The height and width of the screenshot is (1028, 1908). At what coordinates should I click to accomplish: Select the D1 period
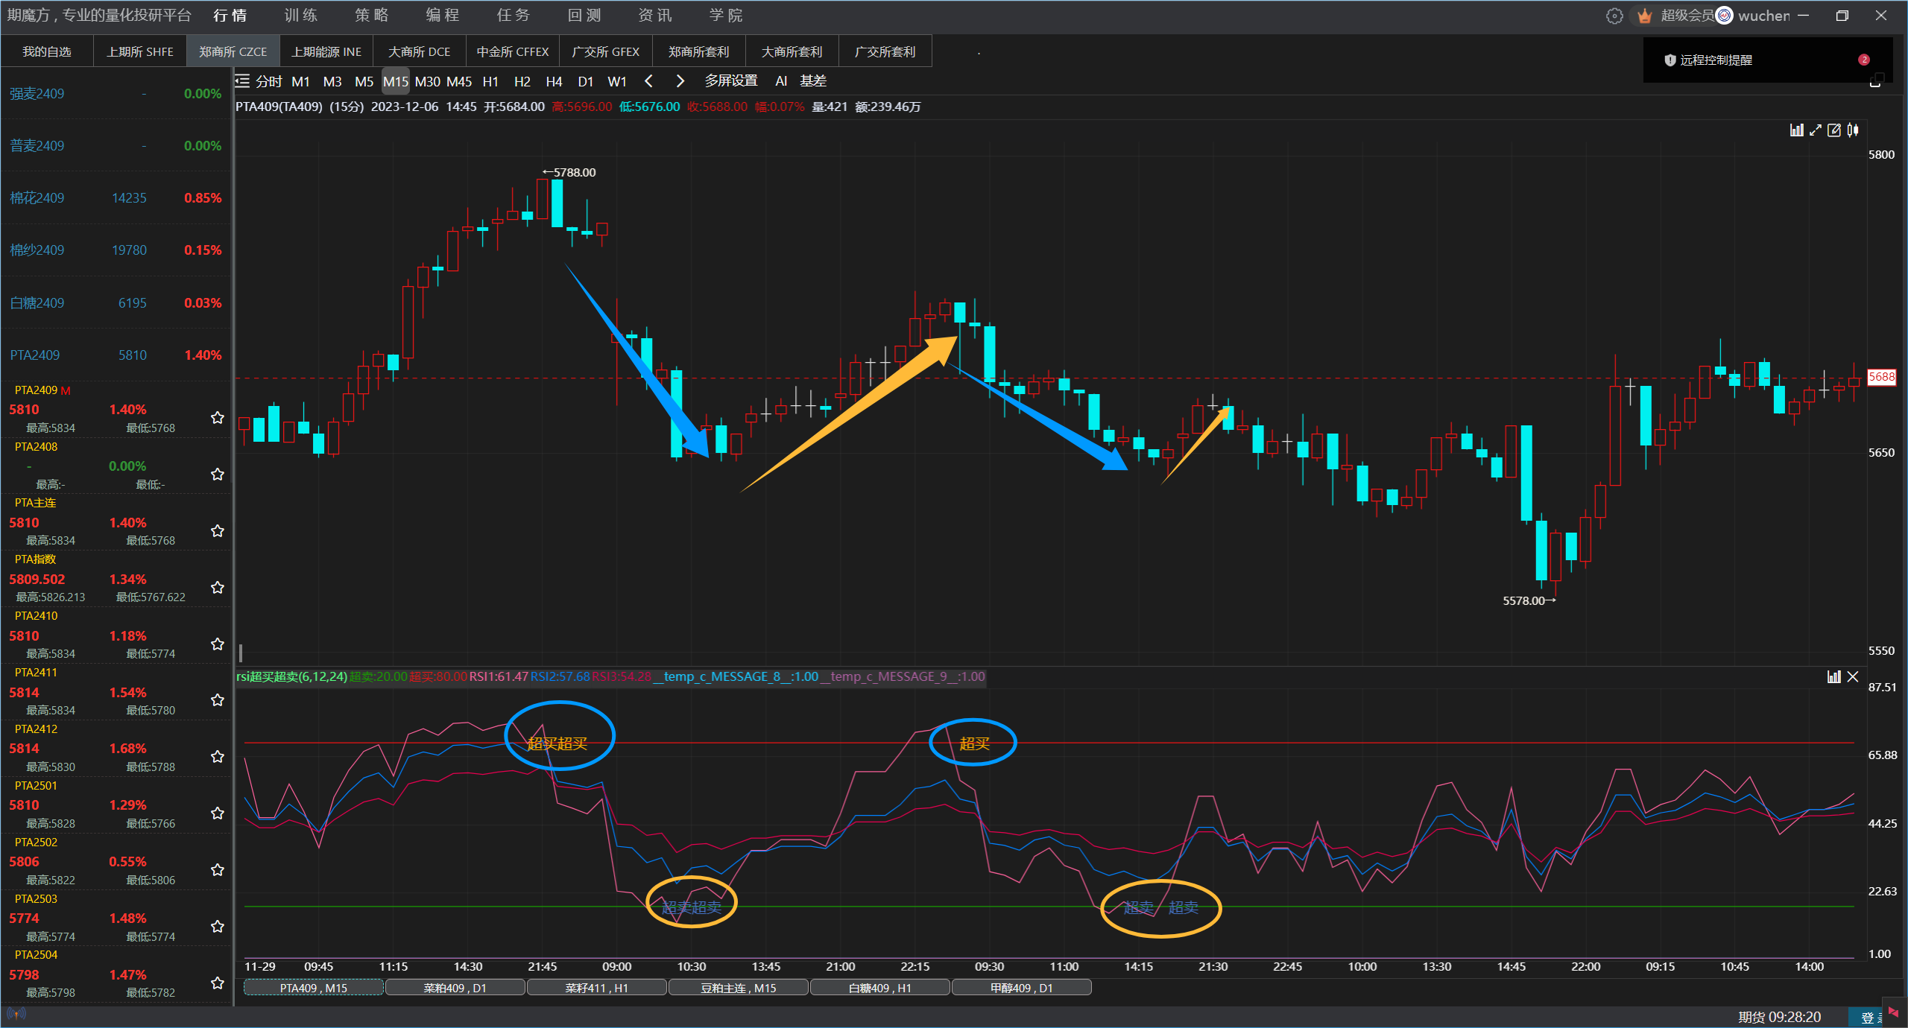tap(585, 81)
